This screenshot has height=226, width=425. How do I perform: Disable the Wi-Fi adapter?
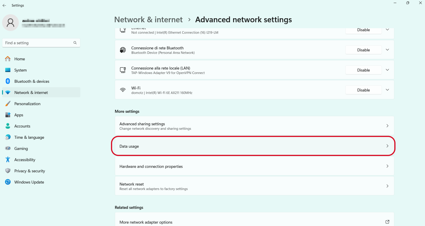pyautogui.click(x=363, y=90)
